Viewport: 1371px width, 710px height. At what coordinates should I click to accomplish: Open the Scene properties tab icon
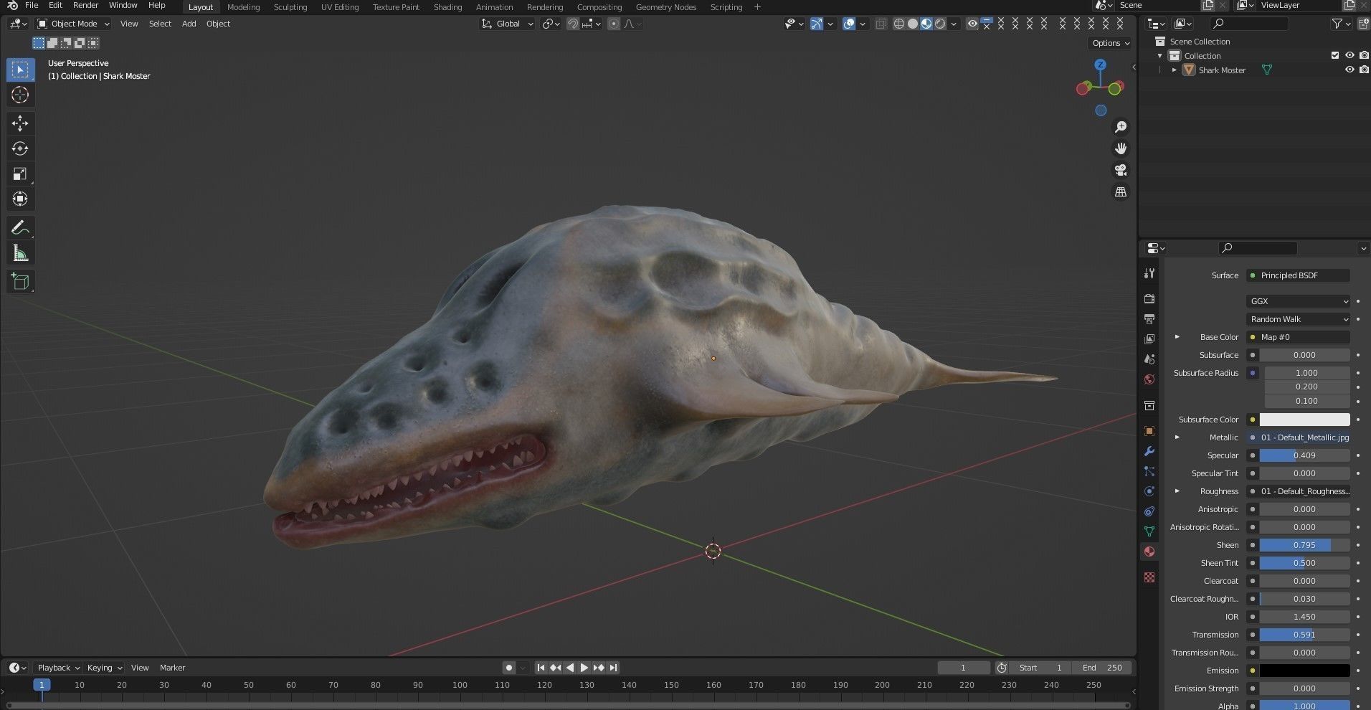click(1149, 359)
